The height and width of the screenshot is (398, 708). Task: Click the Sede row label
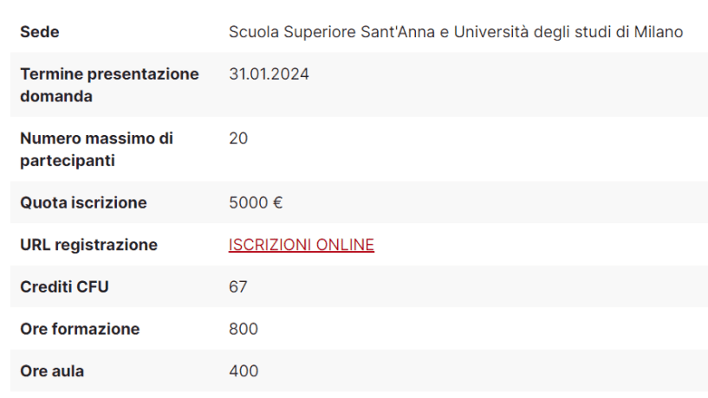coord(39,32)
